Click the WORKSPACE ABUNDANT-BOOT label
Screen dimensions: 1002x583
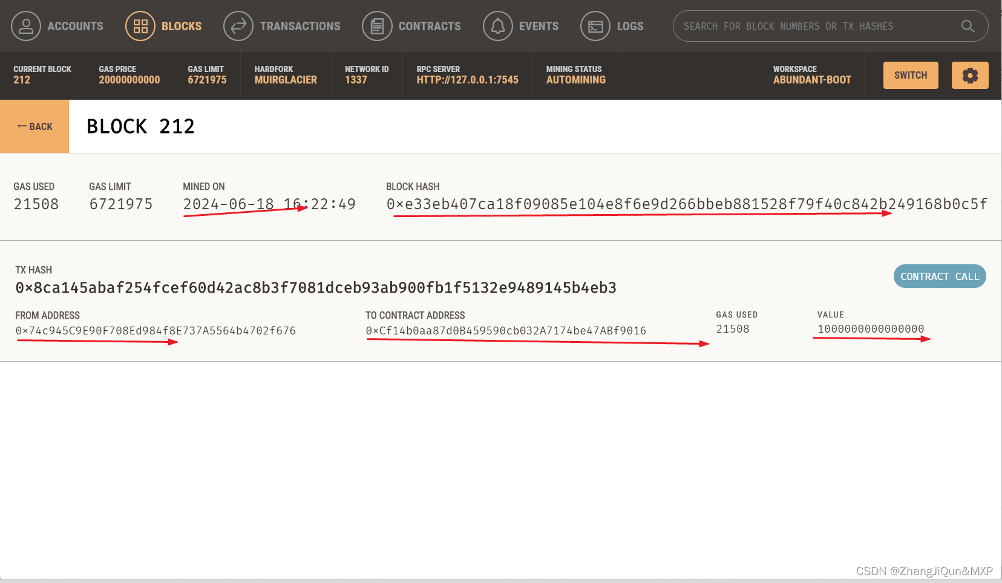[812, 75]
